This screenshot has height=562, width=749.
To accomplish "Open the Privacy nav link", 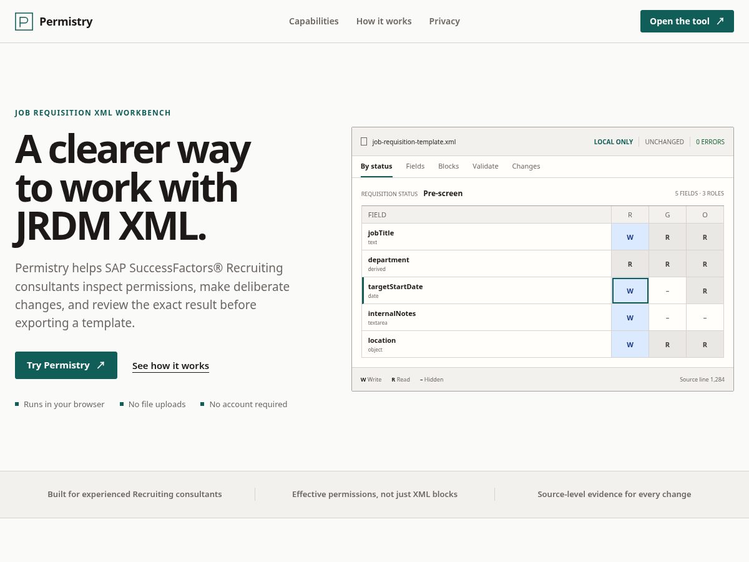I will tap(444, 21).
